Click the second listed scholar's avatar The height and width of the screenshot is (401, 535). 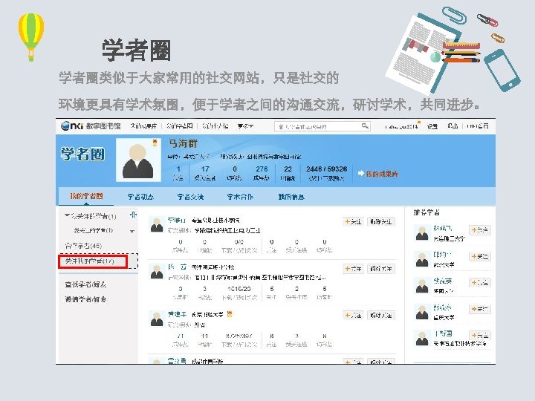157,272
